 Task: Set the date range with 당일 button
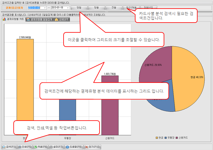click(79, 8)
